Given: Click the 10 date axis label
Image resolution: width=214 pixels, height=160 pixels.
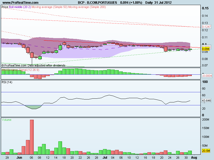Looking at the screenshot, I should click(x=129, y=158).
